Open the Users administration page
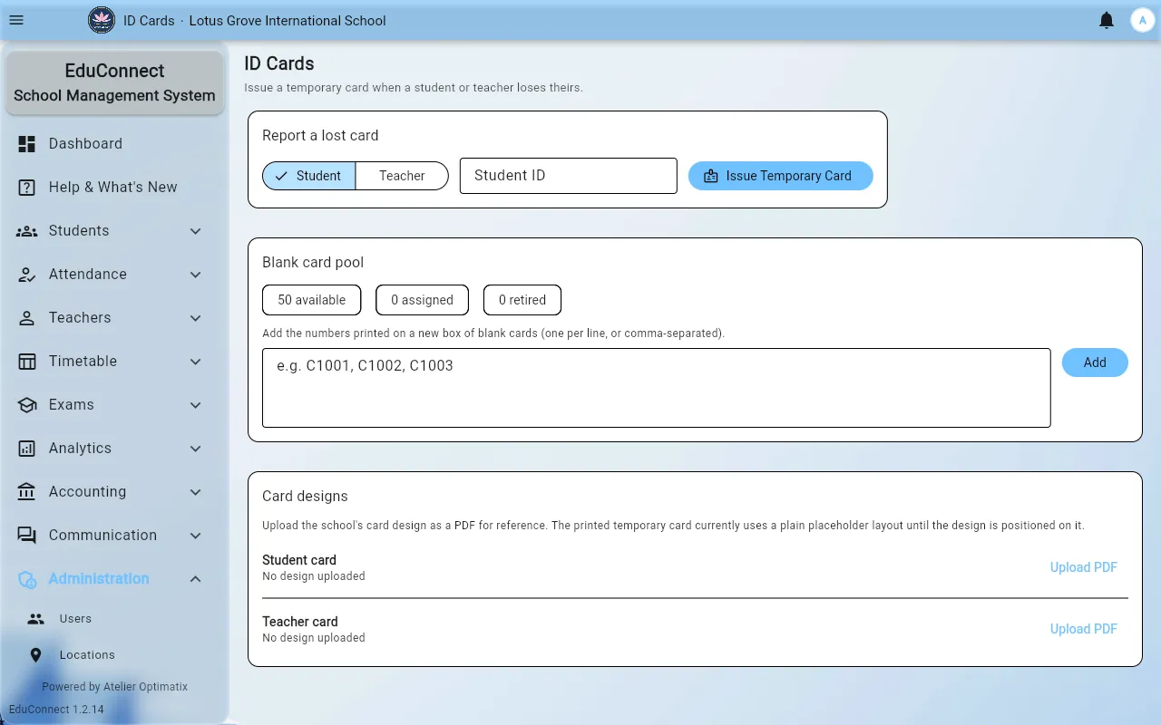1161x725 pixels. [114, 619]
